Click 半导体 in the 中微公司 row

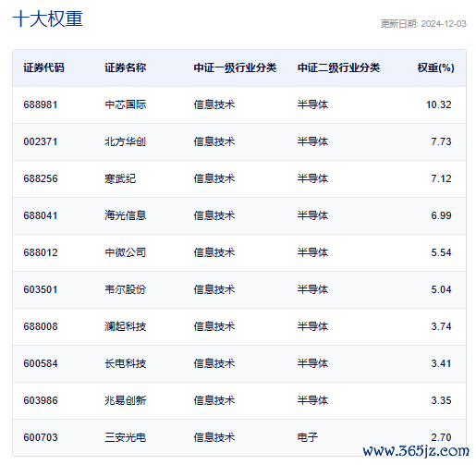point(312,252)
